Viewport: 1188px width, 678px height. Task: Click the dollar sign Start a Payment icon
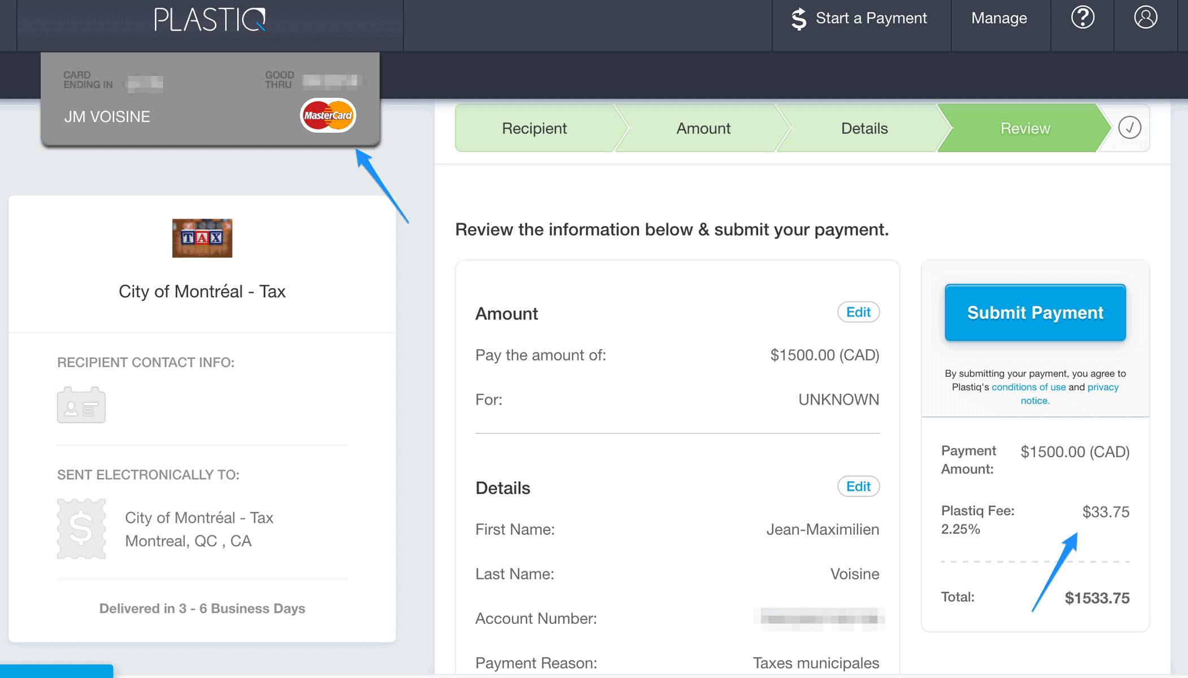798,19
